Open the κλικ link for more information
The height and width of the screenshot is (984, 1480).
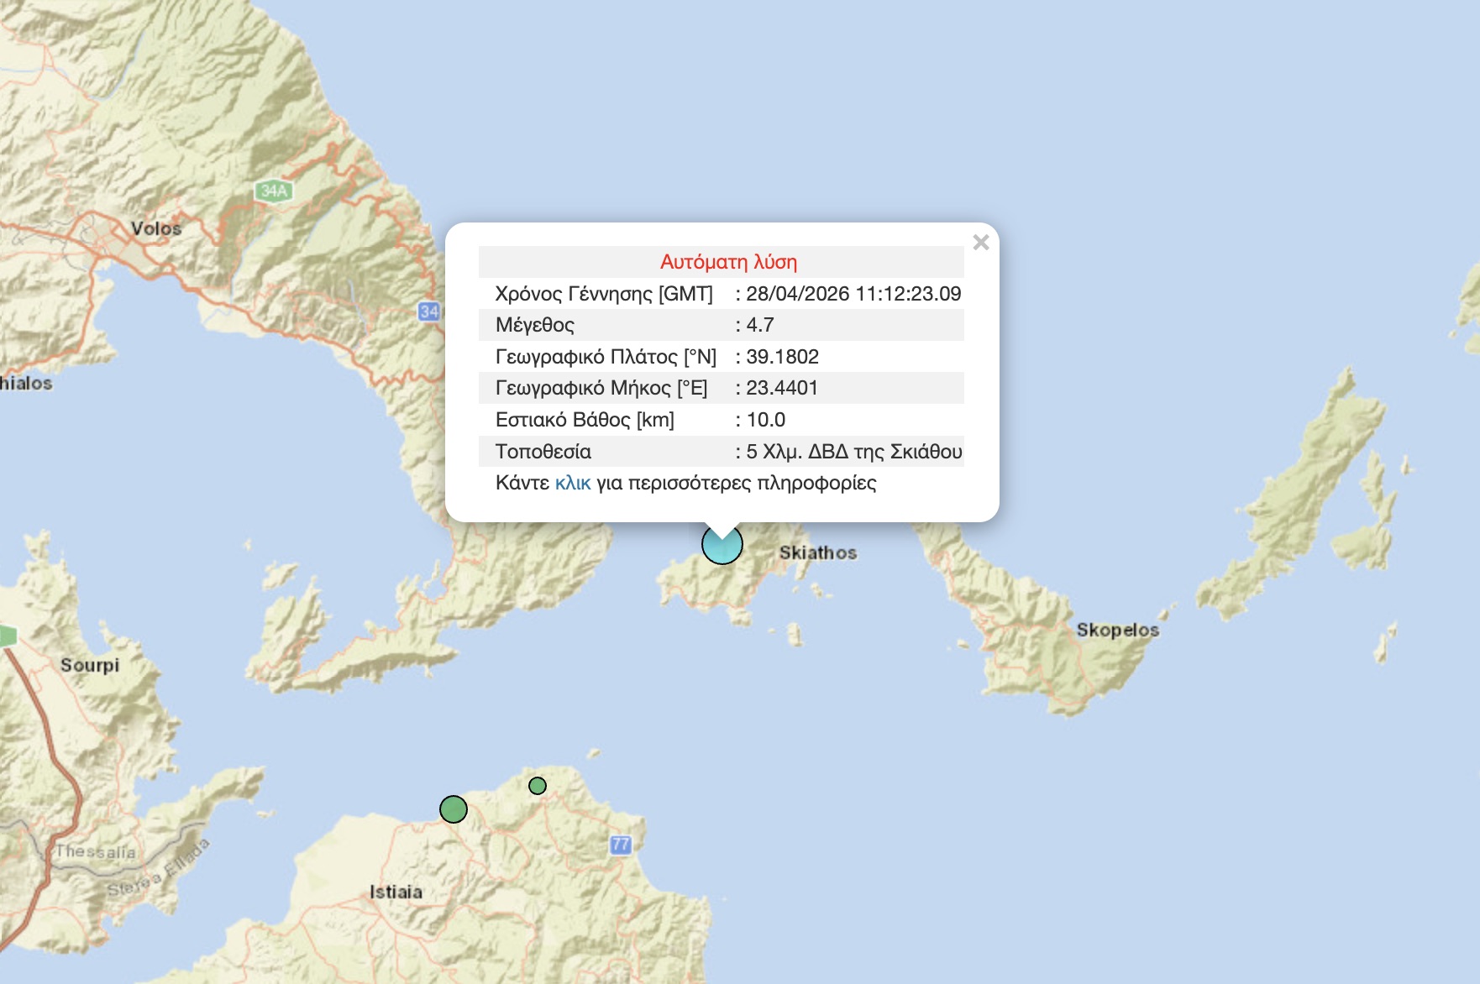coord(573,484)
